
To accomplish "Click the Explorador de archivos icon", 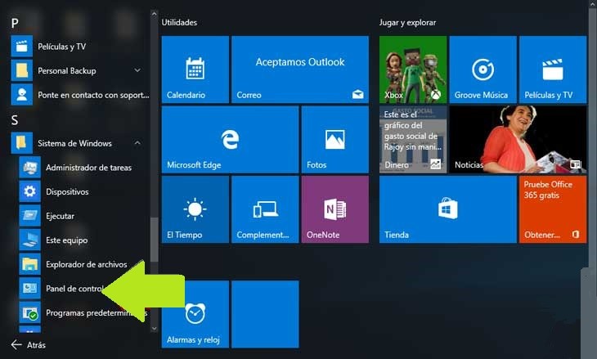I will tap(29, 264).
